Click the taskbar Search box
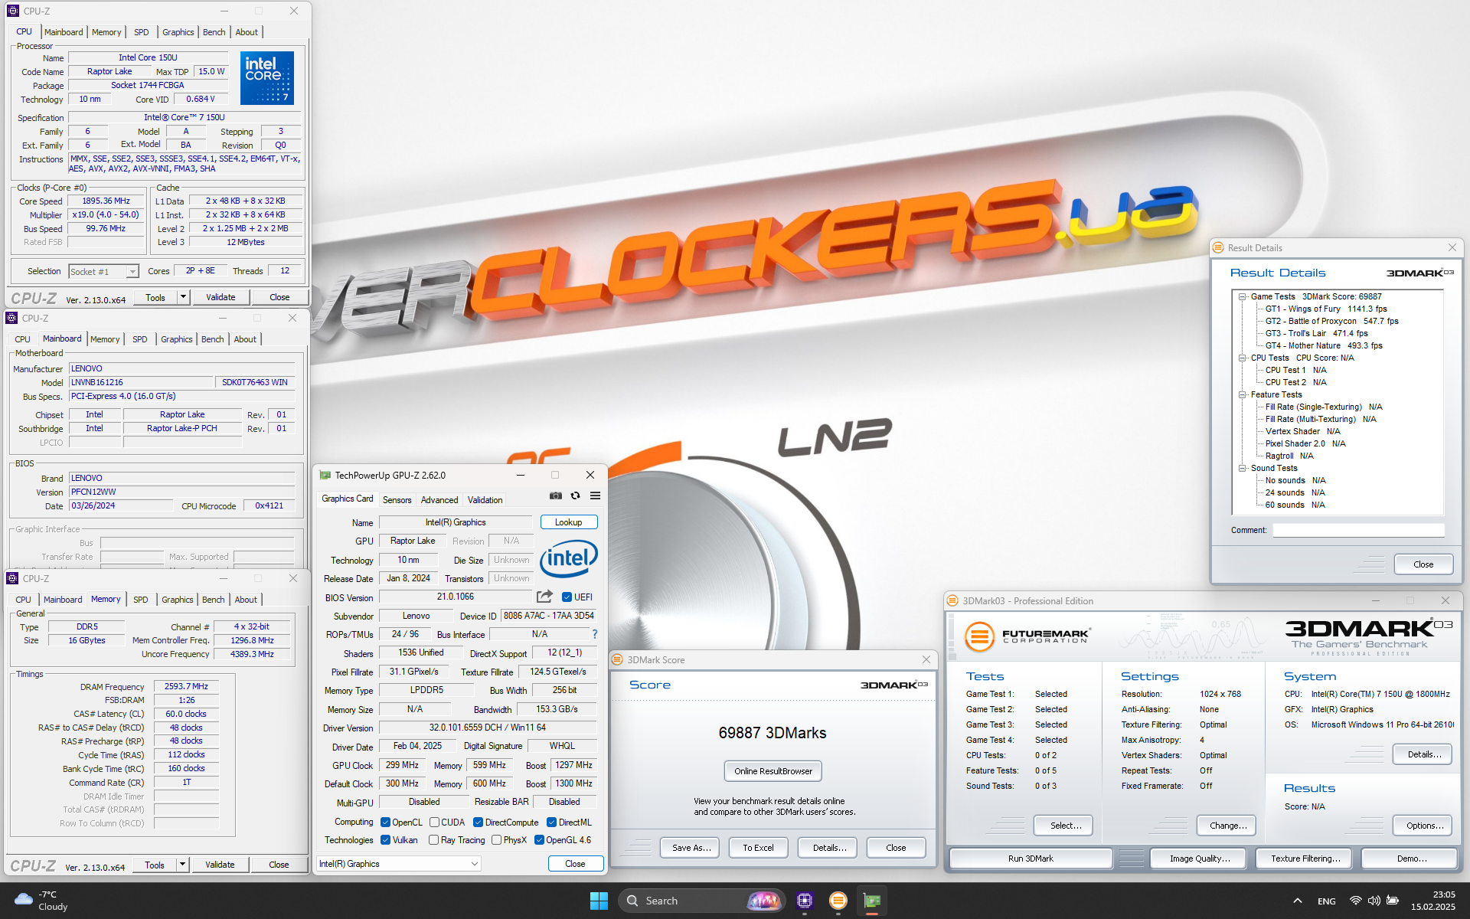This screenshot has height=919, width=1470. (x=701, y=901)
